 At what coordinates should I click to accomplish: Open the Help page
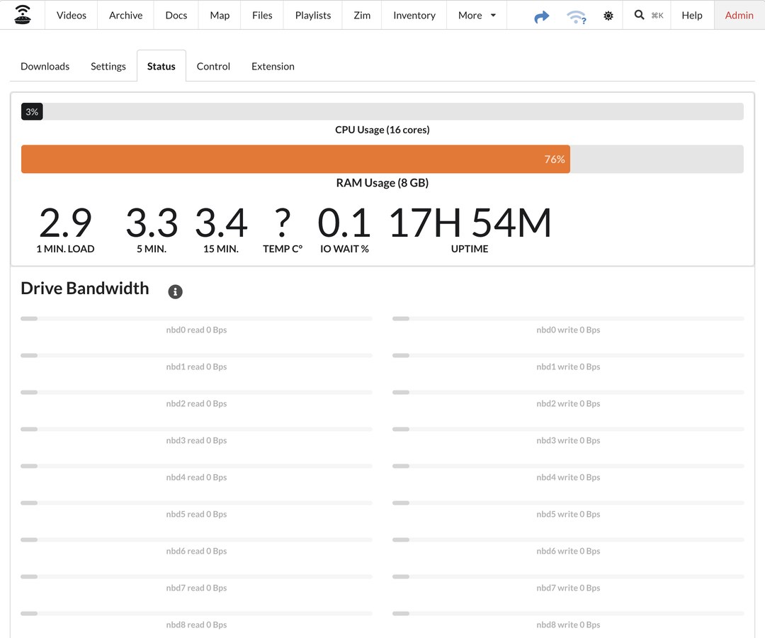[x=692, y=15]
